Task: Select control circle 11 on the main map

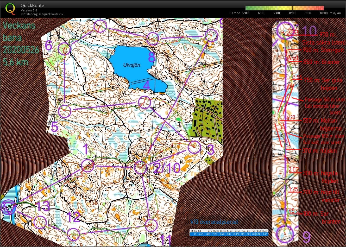Action: click(151, 225)
